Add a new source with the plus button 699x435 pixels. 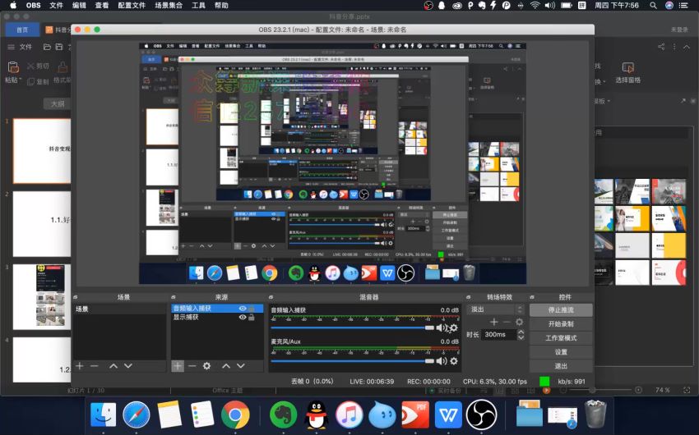(178, 365)
